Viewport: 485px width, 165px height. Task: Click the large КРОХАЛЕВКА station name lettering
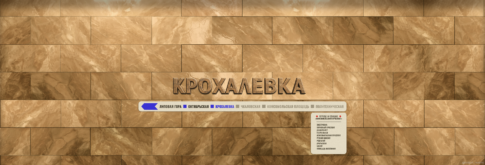(x=238, y=86)
